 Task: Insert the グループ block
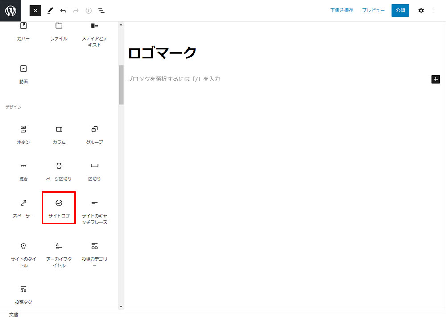[x=95, y=134]
